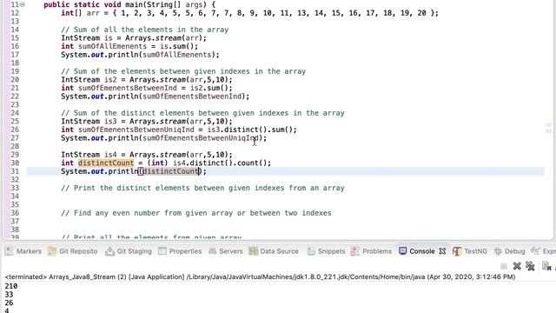The width and height of the screenshot is (556, 313).
Task: Collapse the main method fold marker
Action: pos(23,4)
